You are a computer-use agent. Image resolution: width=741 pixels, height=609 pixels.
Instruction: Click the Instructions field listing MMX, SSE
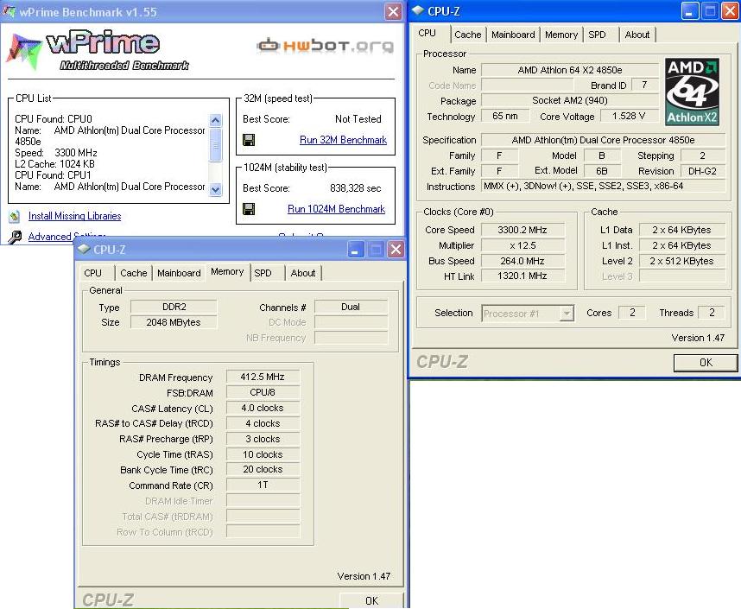(604, 186)
